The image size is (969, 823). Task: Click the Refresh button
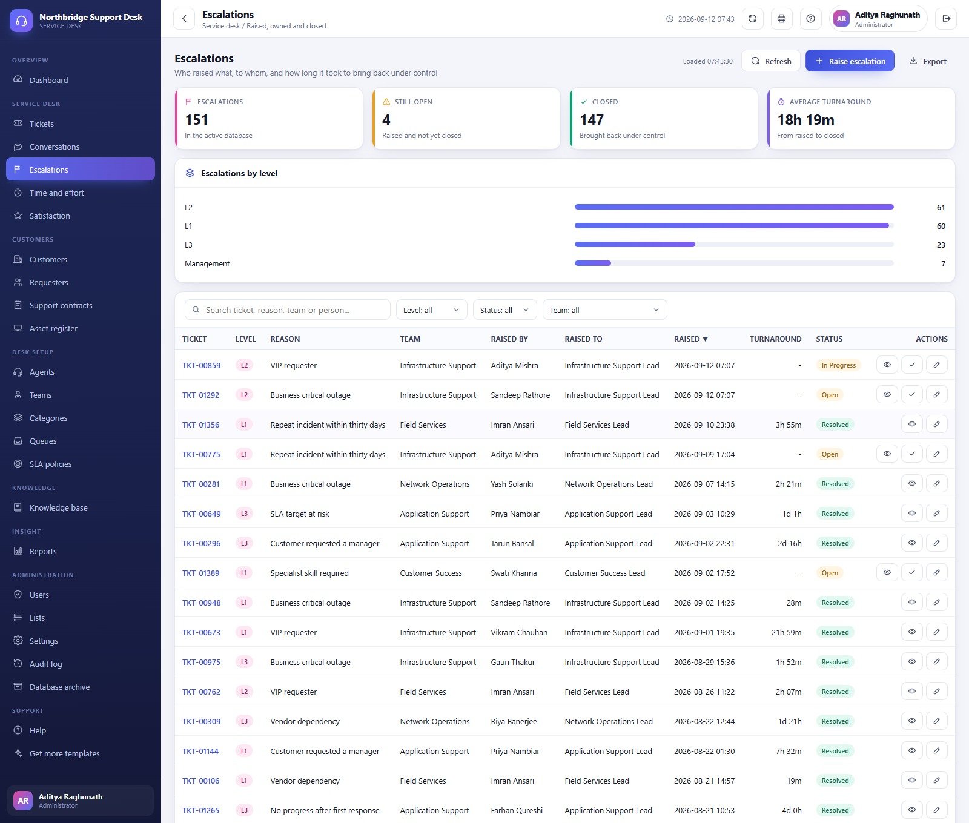coord(771,61)
